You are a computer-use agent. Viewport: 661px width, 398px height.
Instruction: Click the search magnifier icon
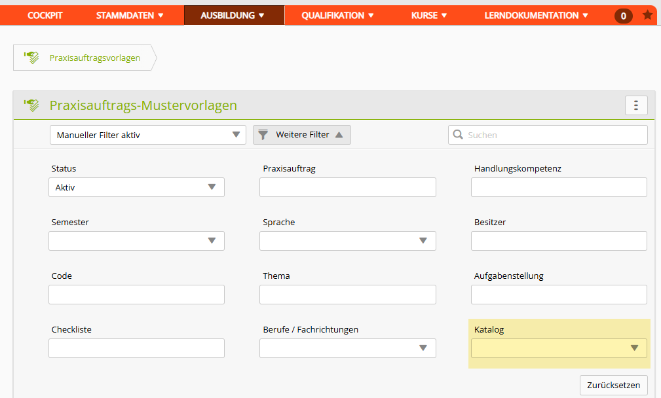pyautogui.click(x=458, y=135)
